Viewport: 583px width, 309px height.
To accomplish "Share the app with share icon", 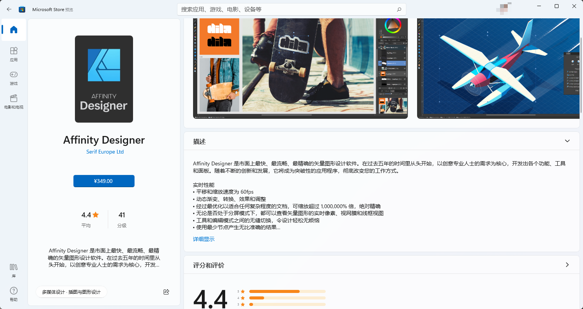I will tap(166, 292).
